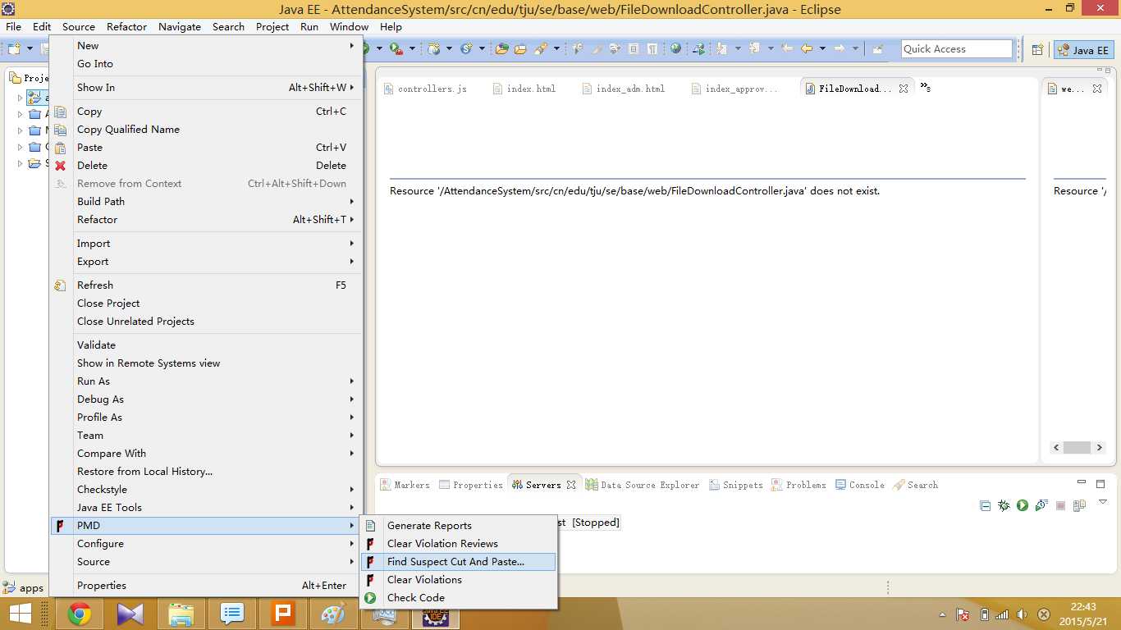
Task: Click the Refresh icon in context menu
Action: (x=60, y=285)
